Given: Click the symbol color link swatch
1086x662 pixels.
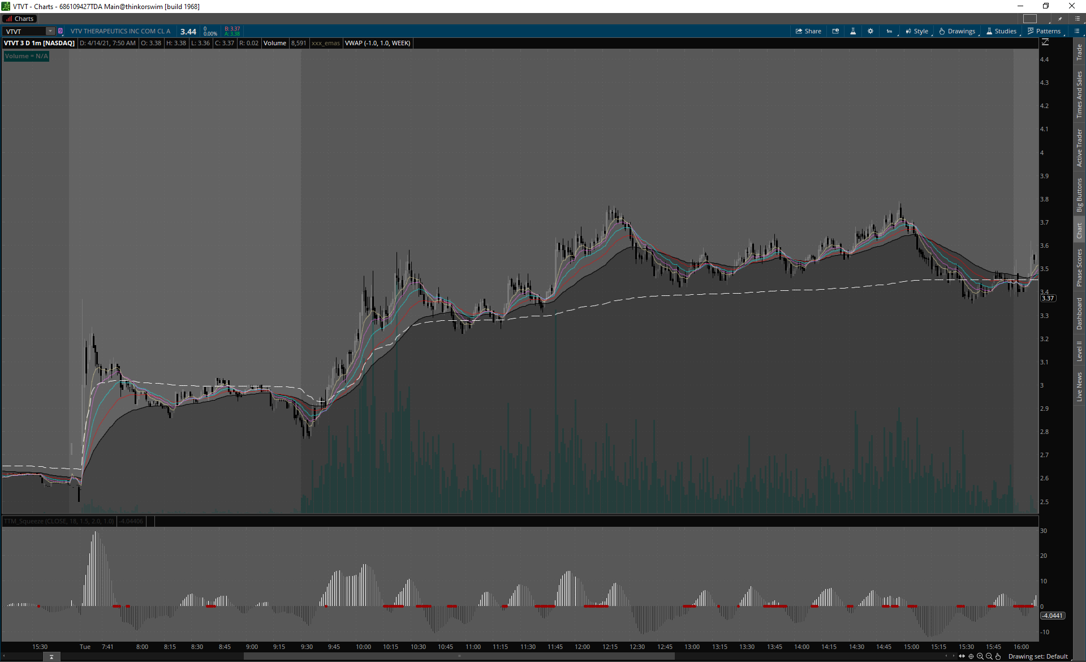Looking at the screenshot, I should (61, 31).
